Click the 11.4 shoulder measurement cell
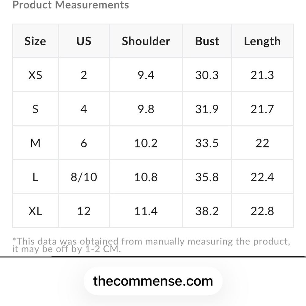 pos(146,211)
